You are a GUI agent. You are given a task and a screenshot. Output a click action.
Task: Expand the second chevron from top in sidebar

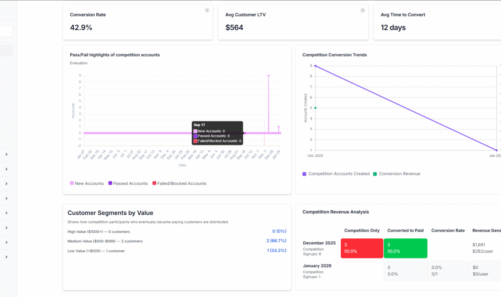(x=6, y=169)
